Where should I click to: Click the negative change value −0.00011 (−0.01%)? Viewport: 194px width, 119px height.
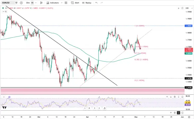click(46, 8)
